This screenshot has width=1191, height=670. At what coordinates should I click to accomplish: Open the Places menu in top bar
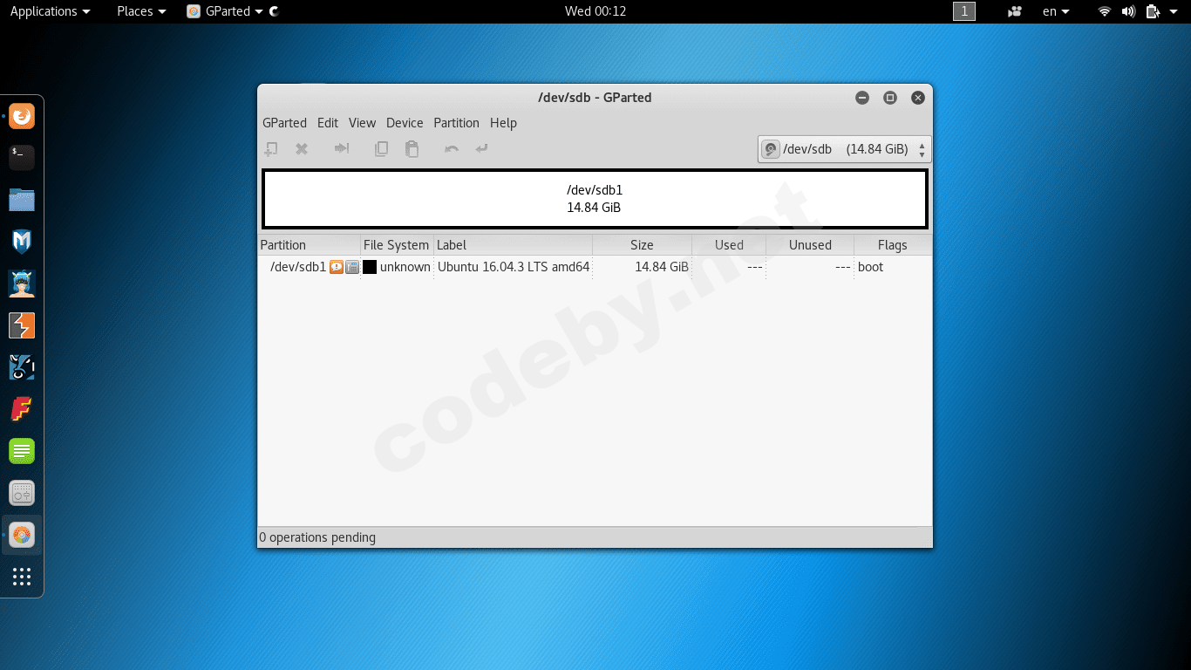click(141, 11)
